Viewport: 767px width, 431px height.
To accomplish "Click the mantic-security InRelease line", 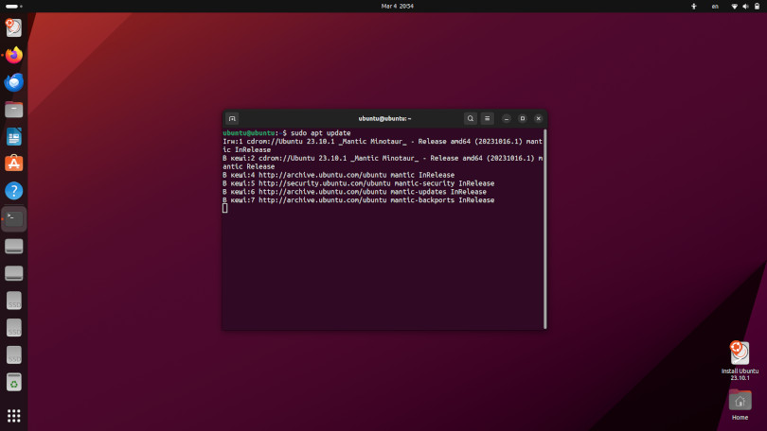I will [359, 183].
